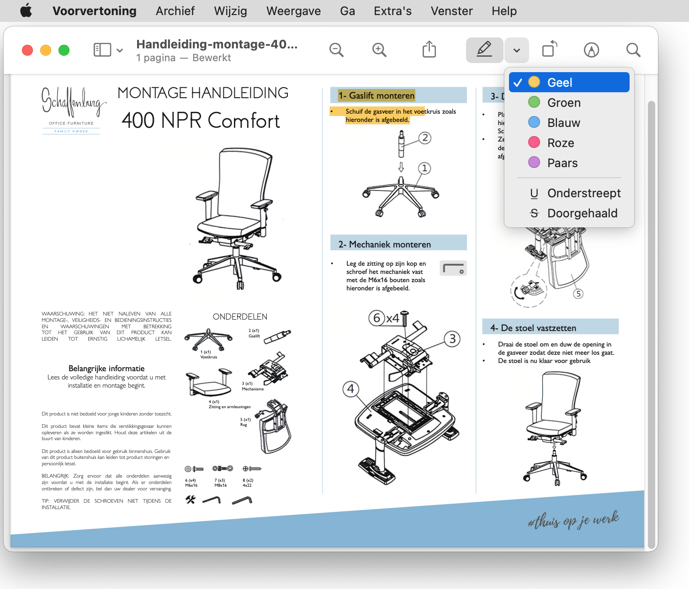The width and height of the screenshot is (689, 589).
Task: Zoom in with the plus magnifier
Action: point(379,50)
